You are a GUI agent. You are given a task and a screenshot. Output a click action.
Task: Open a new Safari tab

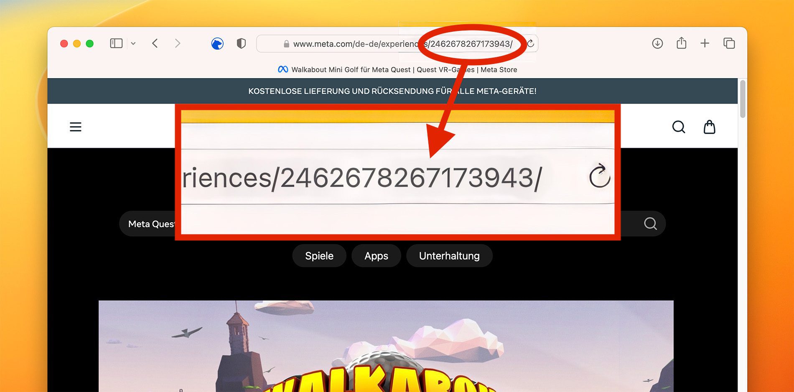(705, 43)
